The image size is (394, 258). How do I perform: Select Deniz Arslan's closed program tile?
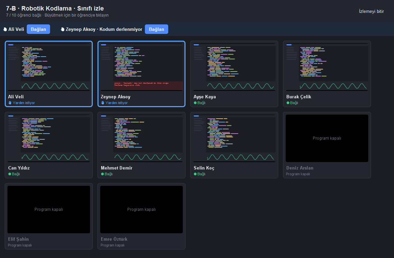click(327, 145)
